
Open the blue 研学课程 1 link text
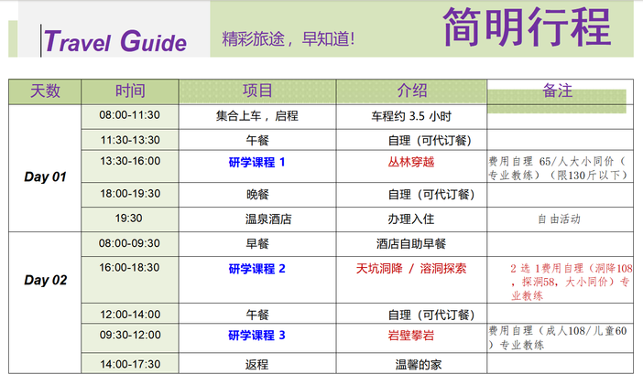coord(257,162)
